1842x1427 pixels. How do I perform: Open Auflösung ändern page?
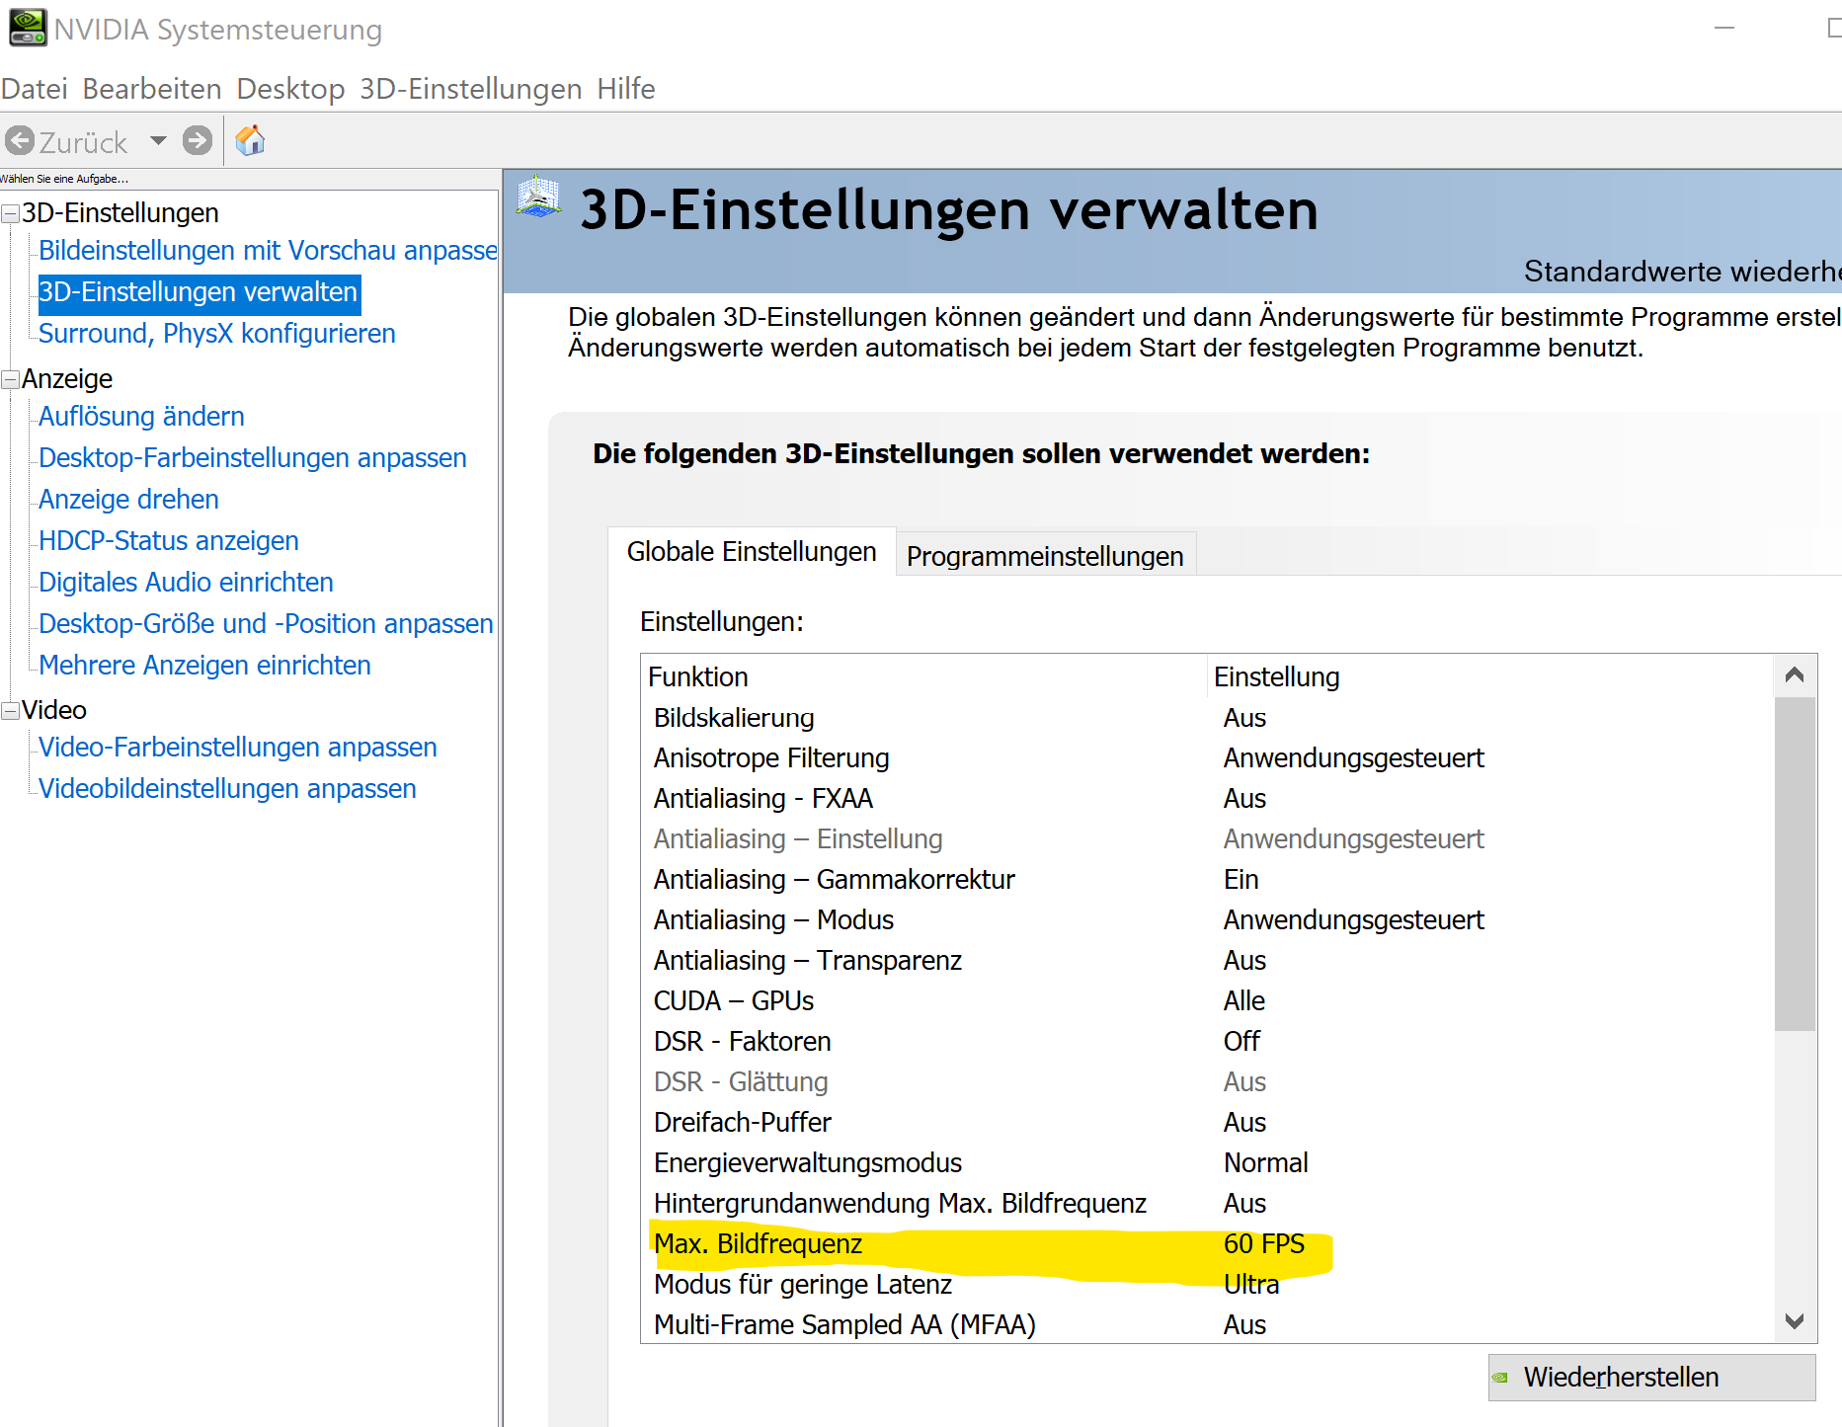pyautogui.click(x=141, y=417)
